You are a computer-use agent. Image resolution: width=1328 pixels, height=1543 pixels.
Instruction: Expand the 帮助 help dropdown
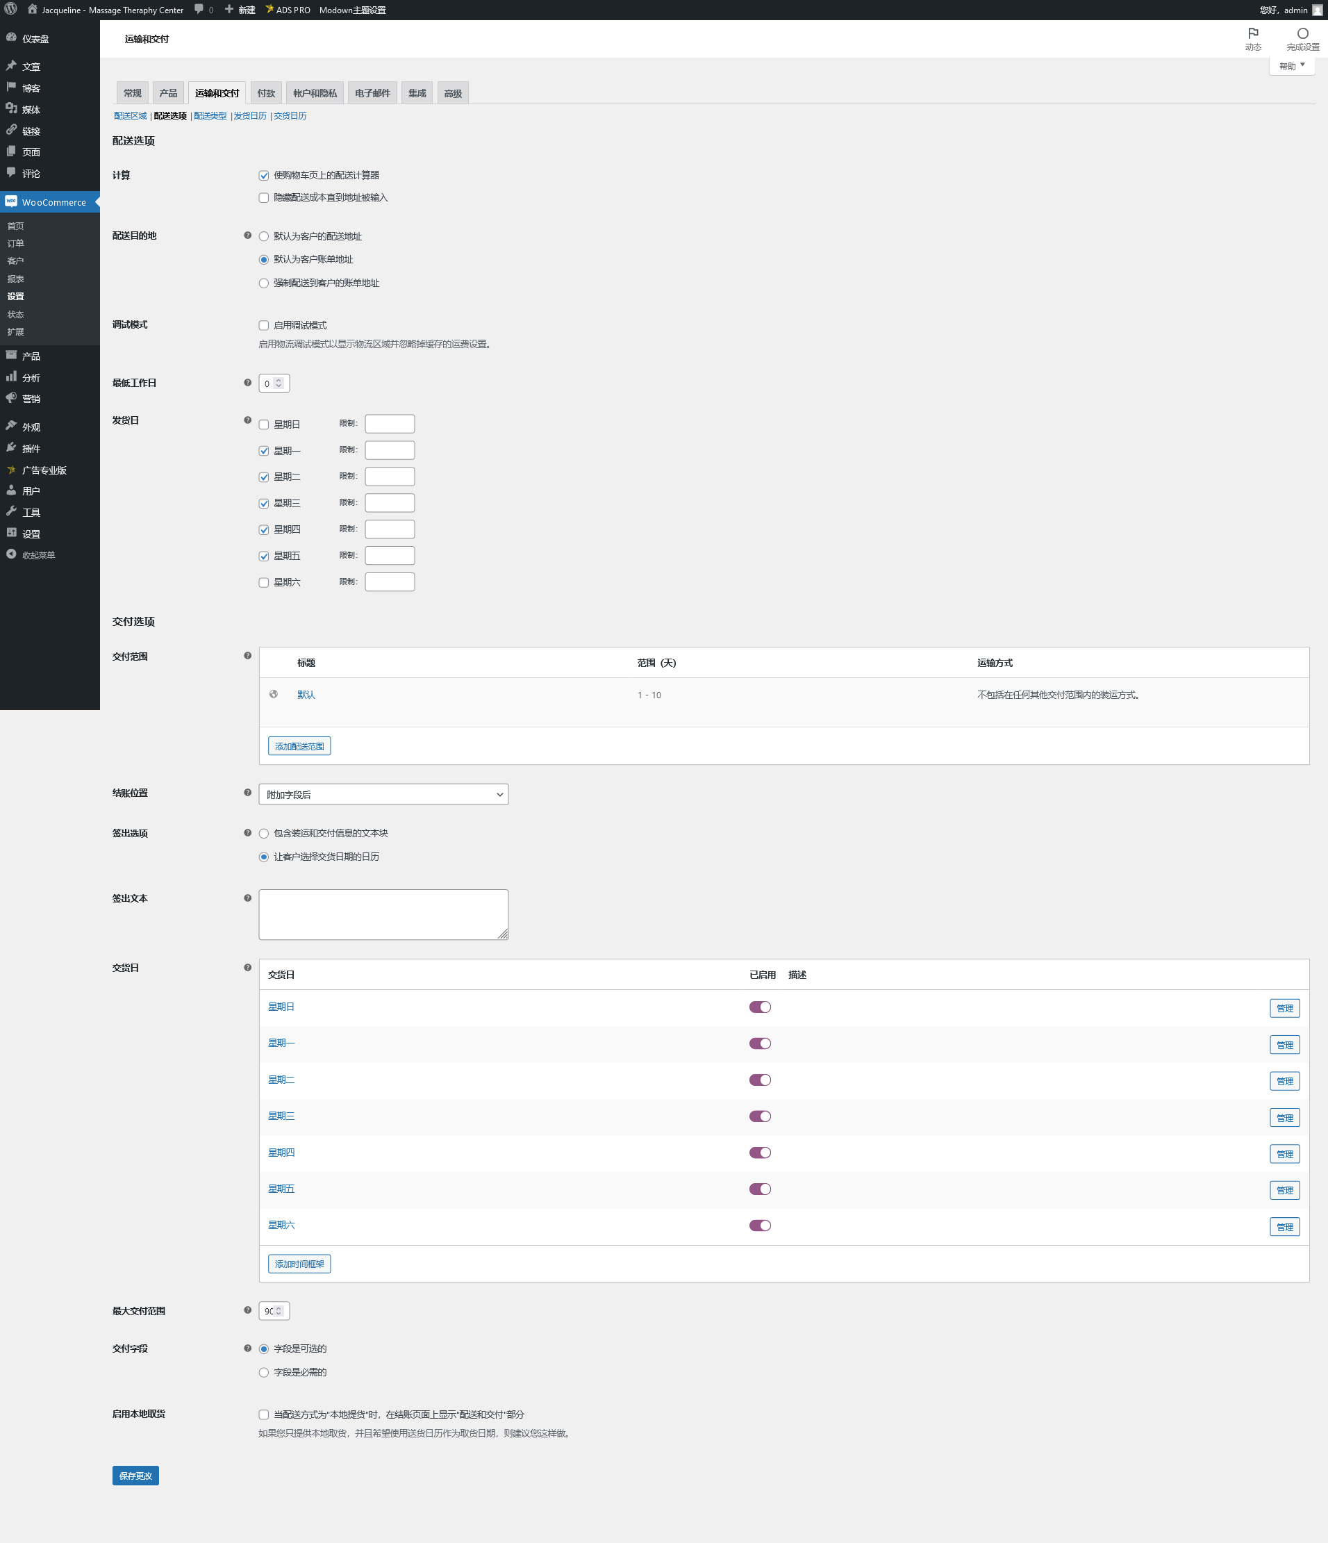(x=1291, y=66)
